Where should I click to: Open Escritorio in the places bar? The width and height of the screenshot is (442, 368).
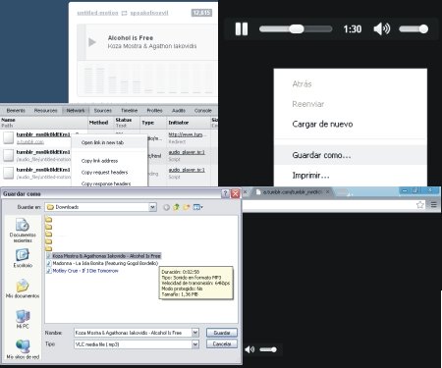(x=23, y=258)
